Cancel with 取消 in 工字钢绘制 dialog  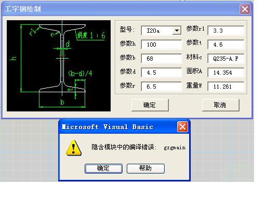click(x=220, y=105)
